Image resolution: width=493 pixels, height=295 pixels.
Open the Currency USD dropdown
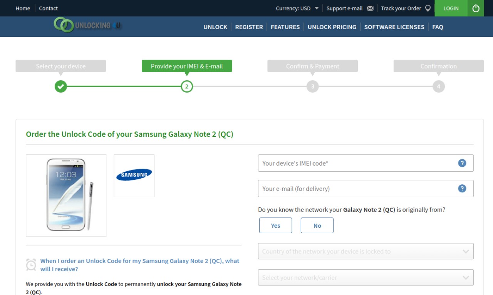click(297, 8)
